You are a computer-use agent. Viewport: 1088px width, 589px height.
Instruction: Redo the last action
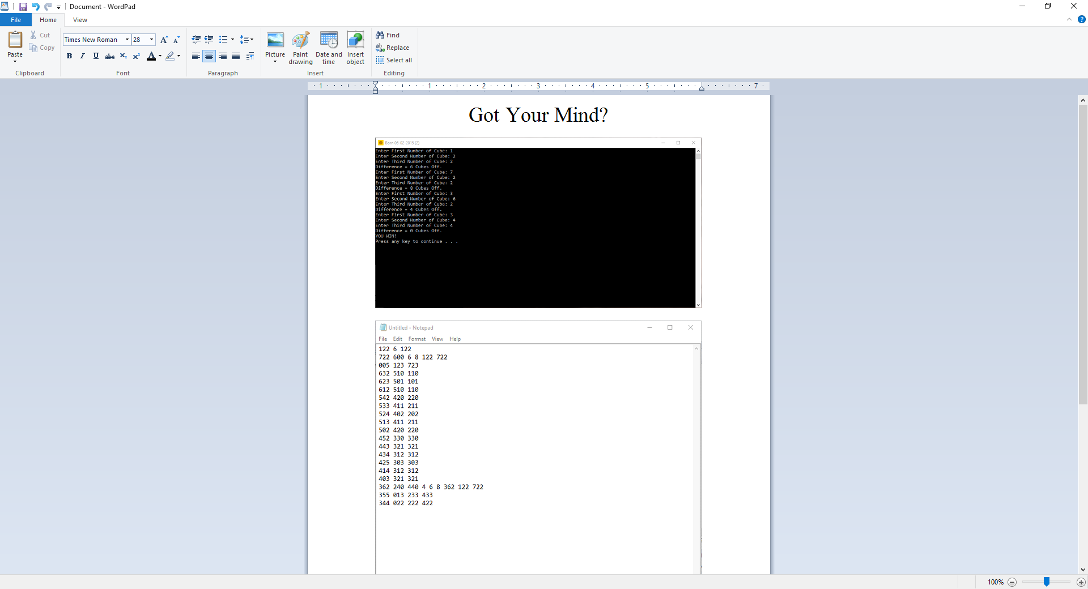point(48,7)
